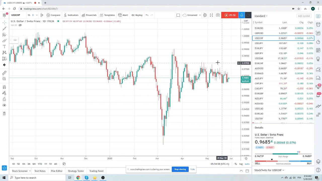Image resolution: width=322 pixels, height=181 pixels.
Task: Hide the screen sharing notification
Action: click(x=192, y=169)
